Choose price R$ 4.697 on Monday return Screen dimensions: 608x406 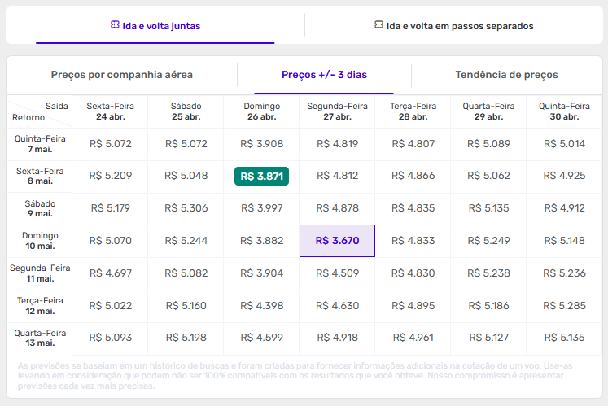(111, 273)
